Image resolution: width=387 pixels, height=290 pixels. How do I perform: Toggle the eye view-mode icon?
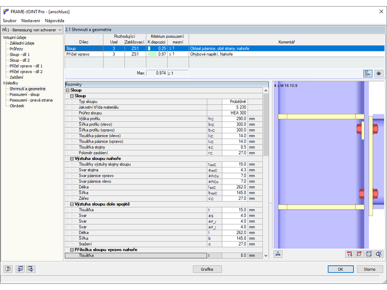coord(379,73)
